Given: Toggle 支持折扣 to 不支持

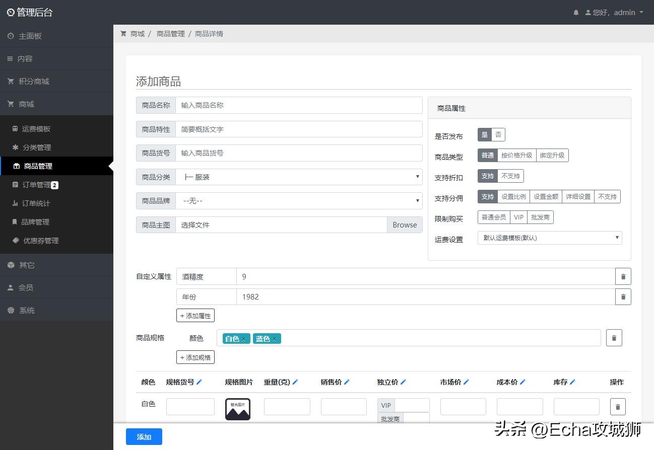Looking at the screenshot, I should pyautogui.click(x=510, y=176).
